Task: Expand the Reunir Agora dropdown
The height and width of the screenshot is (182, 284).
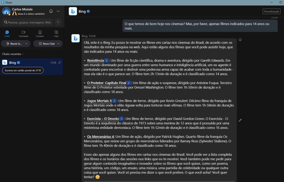Action: (27, 44)
